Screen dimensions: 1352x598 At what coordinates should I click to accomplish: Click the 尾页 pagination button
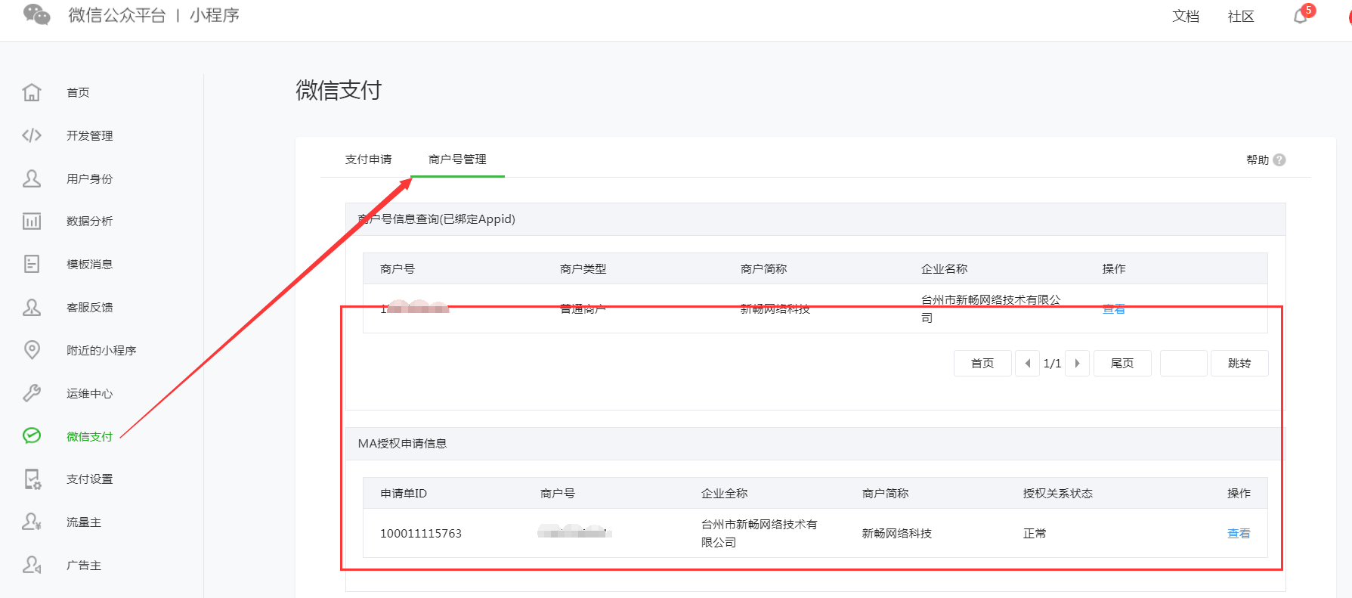pyautogui.click(x=1122, y=364)
